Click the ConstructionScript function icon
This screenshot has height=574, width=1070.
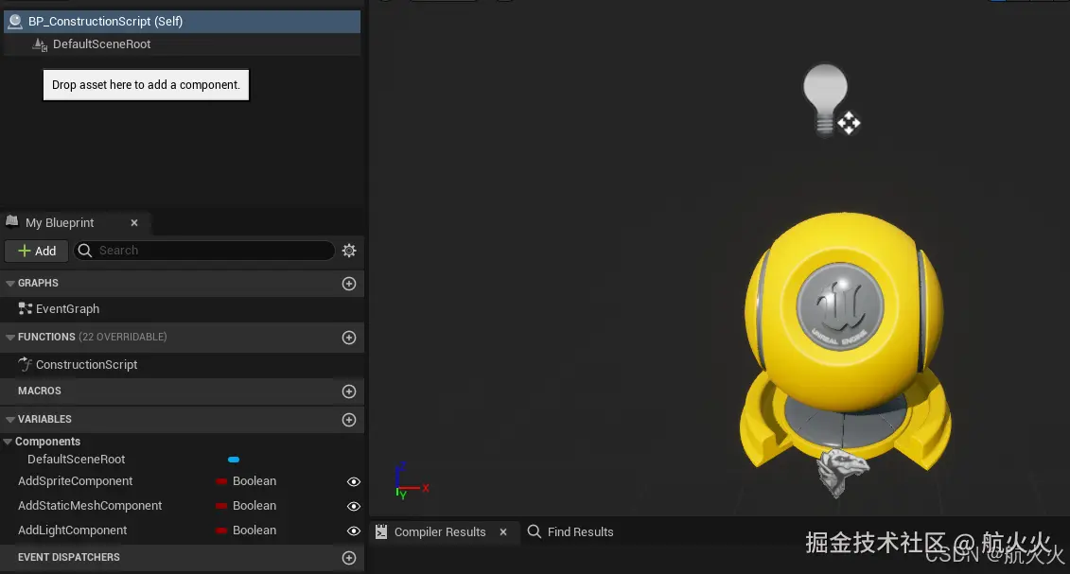(26, 364)
